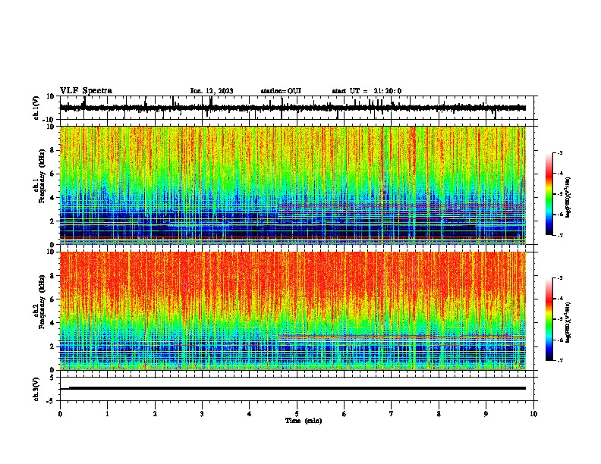Screen dimensions: 601x464
Task: Click the "station=OUJ" header label
Action: pyautogui.click(x=281, y=91)
